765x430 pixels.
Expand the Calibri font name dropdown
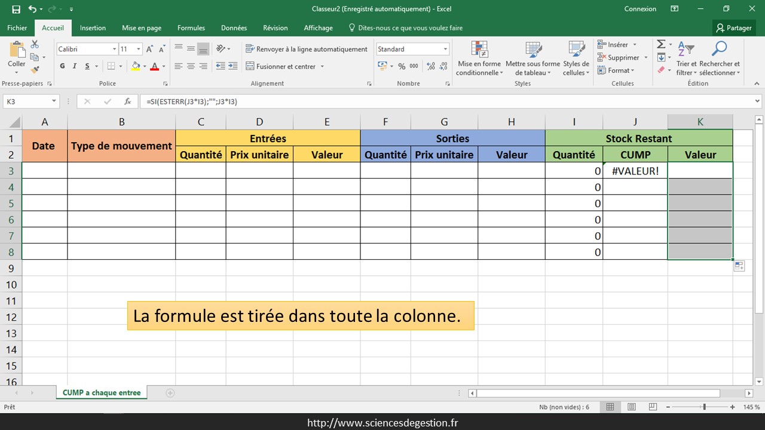114,49
